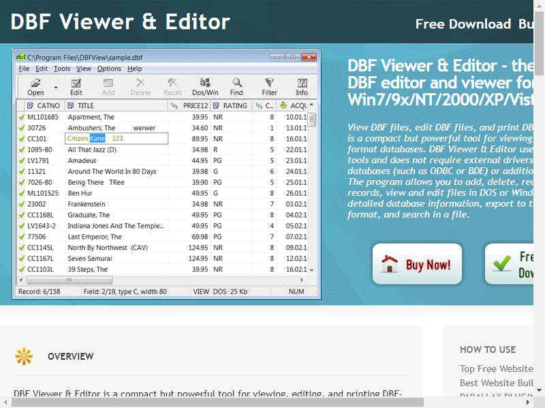Screen dimensions: 545x408
Task: Open the Options menu
Action: pyautogui.click(x=109, y=69)
